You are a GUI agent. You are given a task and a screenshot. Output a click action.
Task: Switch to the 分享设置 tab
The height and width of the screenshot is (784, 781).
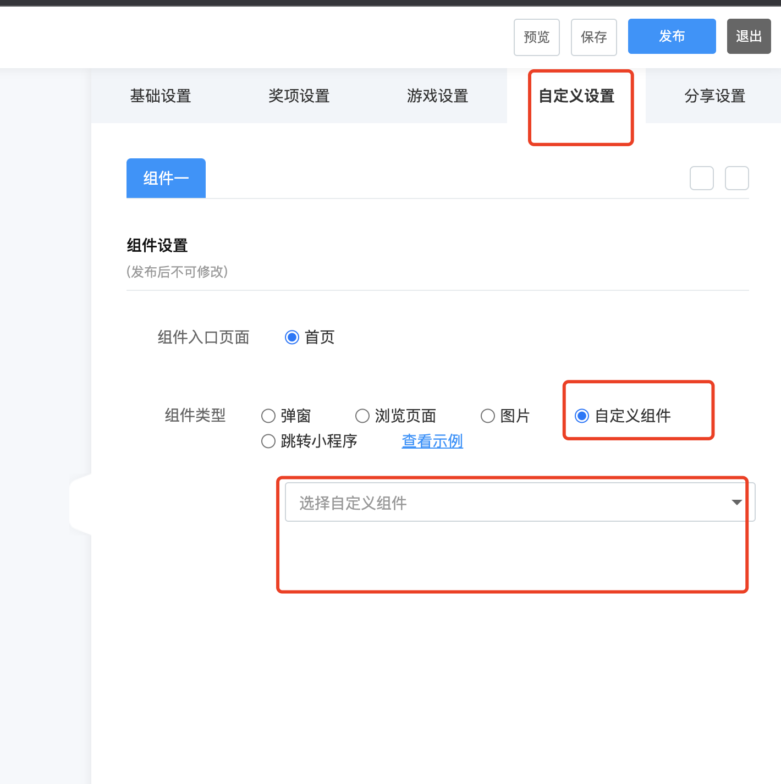(x=714, y=96)
